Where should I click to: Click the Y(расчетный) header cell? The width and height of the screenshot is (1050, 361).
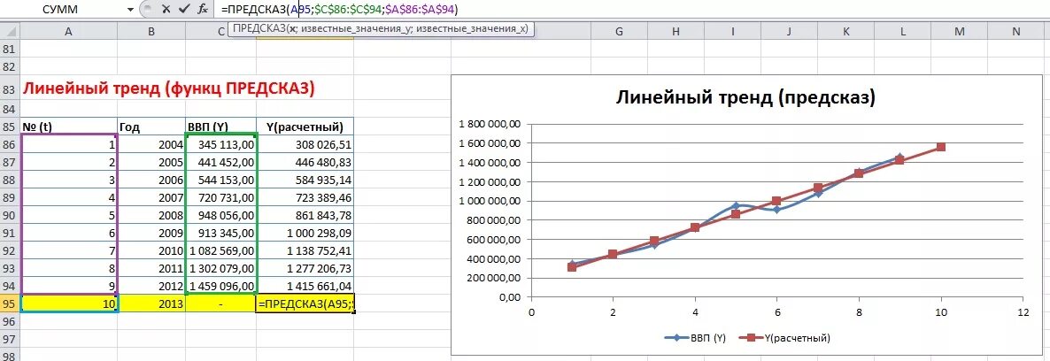coord(305,127)
